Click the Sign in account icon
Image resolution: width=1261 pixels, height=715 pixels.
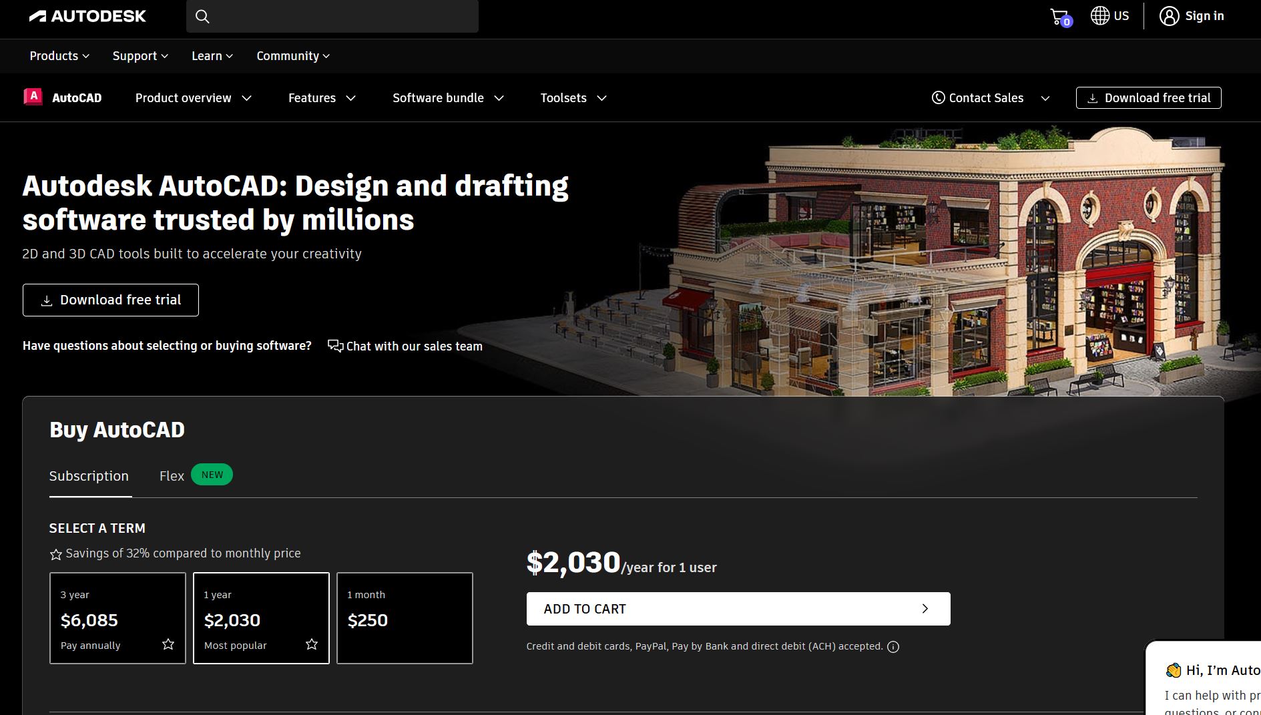coord(1170,15)
